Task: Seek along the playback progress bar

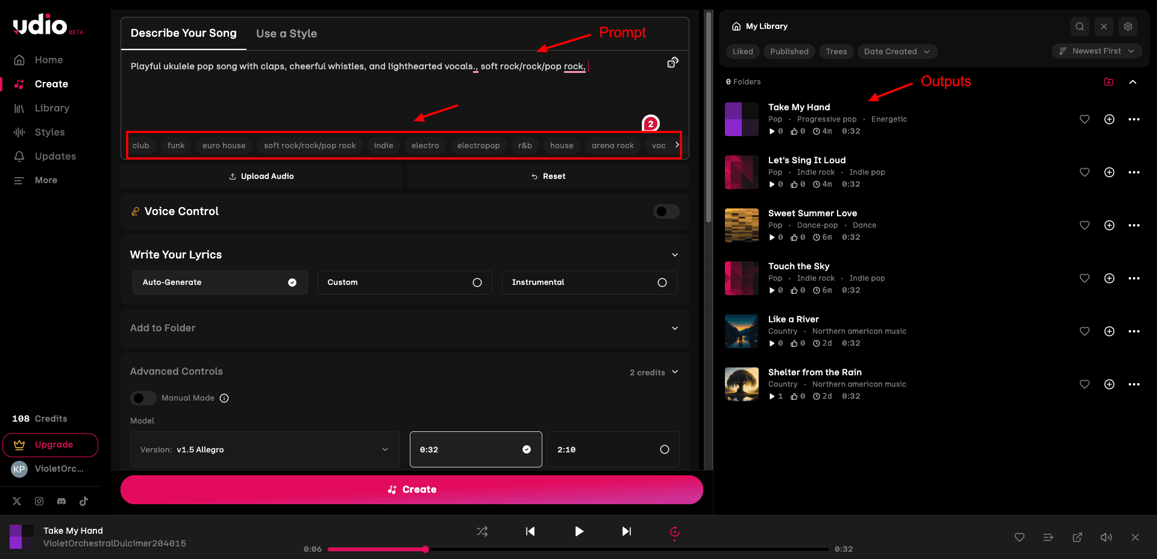Action: [x=578, y=549]
